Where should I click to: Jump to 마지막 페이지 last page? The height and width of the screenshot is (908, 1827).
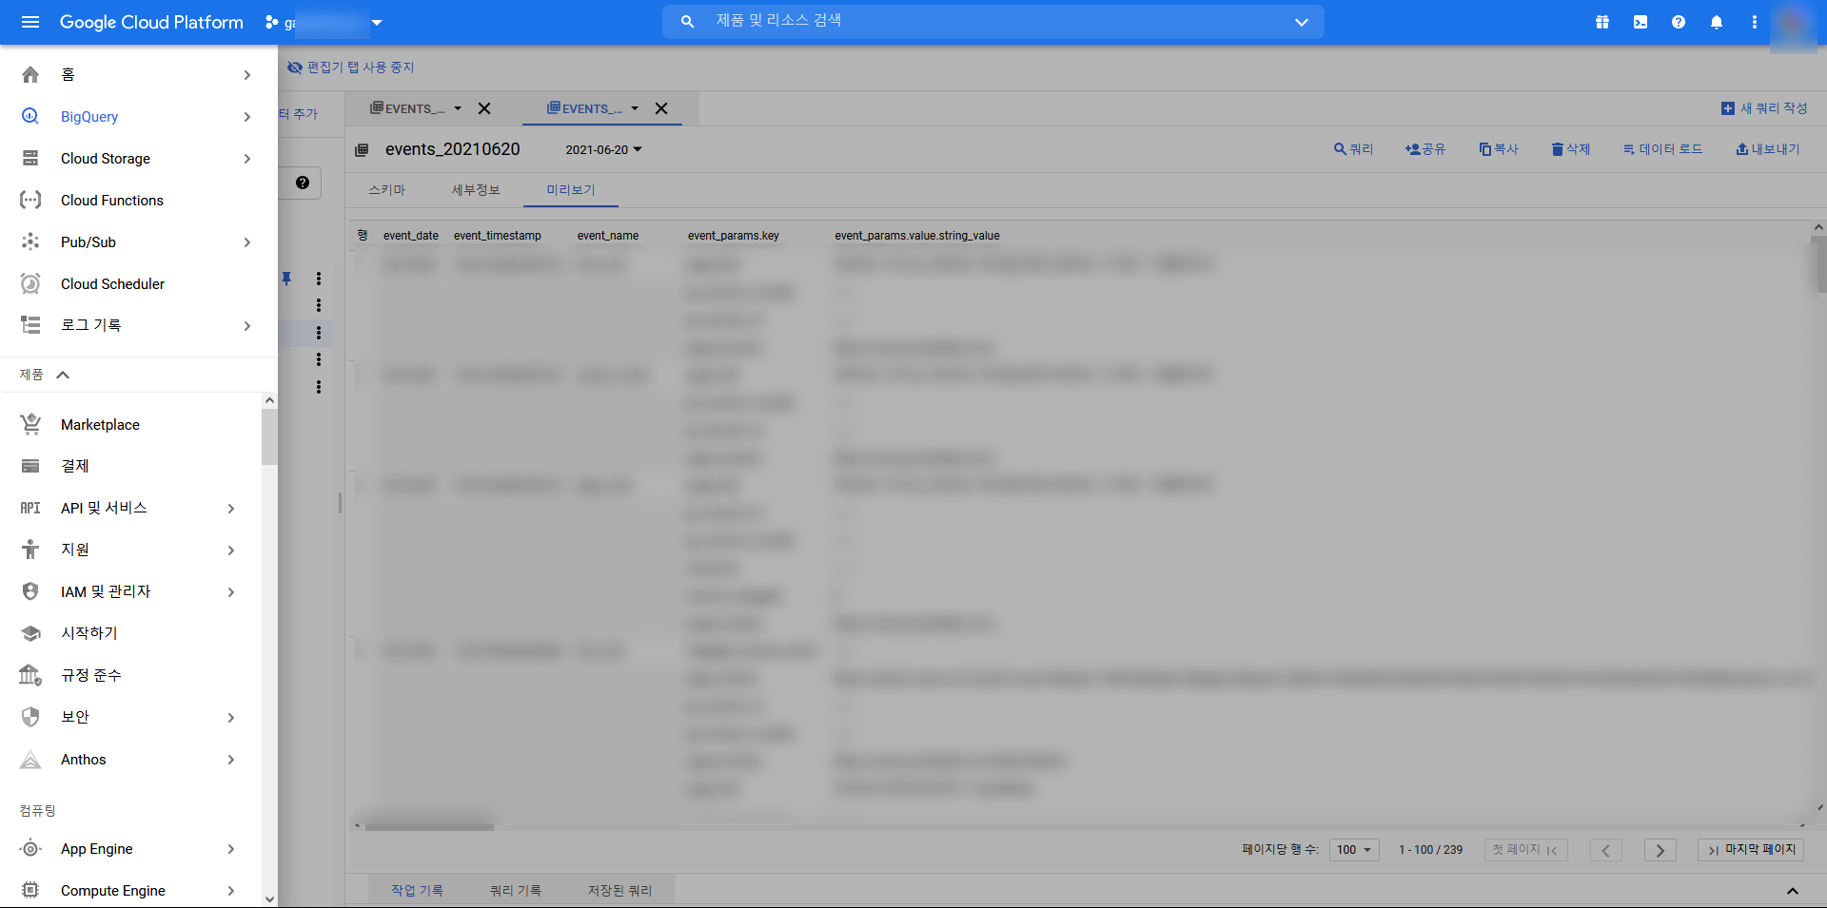click(x=1751, y=850)
